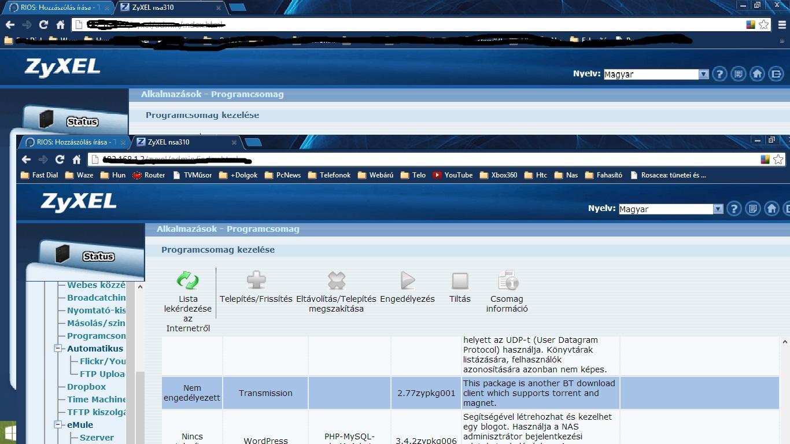
Task: Open the Router bookmark
Action: pyautogui.click(x=149, y=175)
